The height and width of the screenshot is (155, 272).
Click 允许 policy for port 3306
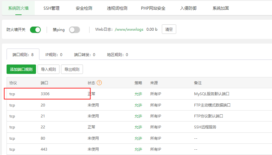[x=138, y=94]
